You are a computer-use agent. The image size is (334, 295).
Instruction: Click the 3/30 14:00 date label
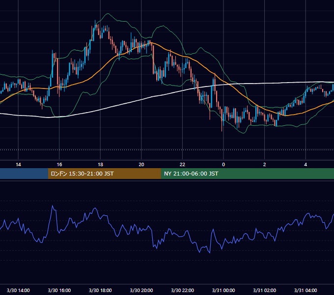pos(18,290)
